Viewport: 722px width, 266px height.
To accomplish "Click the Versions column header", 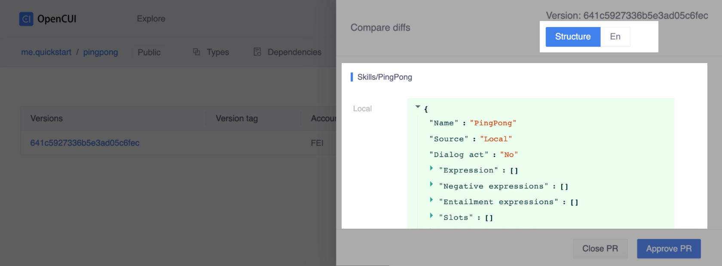I will [x=46, y=118].
